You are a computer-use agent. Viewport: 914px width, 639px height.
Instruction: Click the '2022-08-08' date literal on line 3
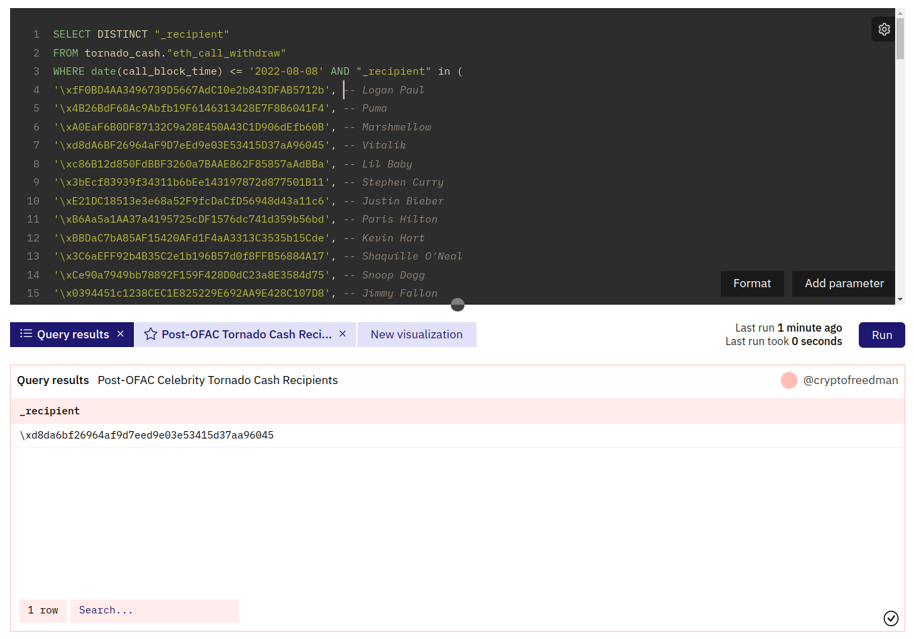tap(287, 71)
